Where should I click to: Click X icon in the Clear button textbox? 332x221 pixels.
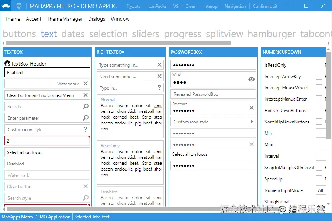tap(86, 186)
